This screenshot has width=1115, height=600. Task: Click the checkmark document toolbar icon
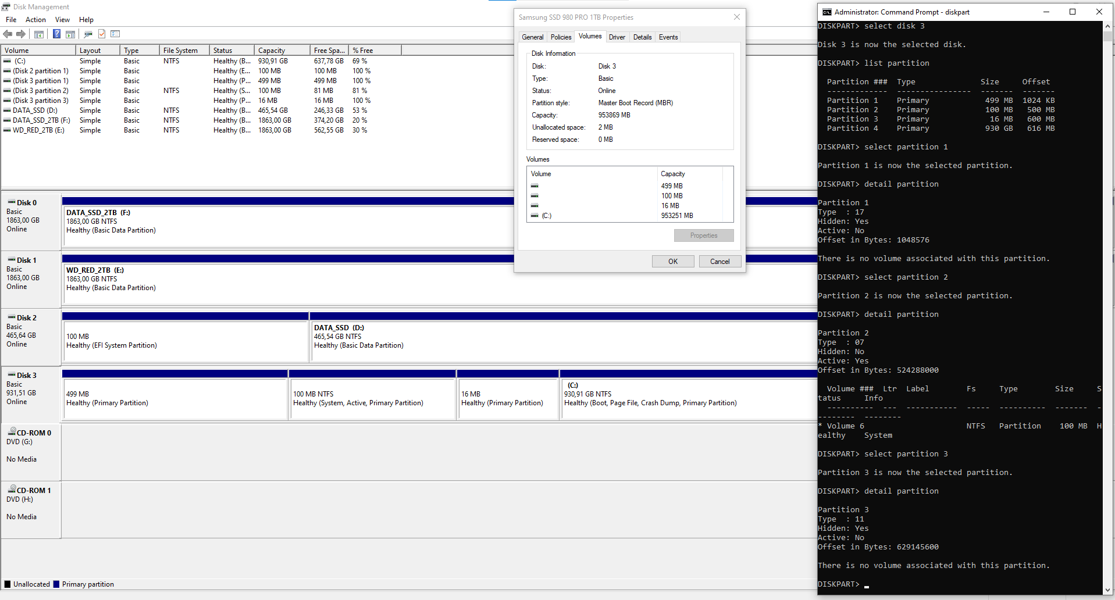[102, 34]
